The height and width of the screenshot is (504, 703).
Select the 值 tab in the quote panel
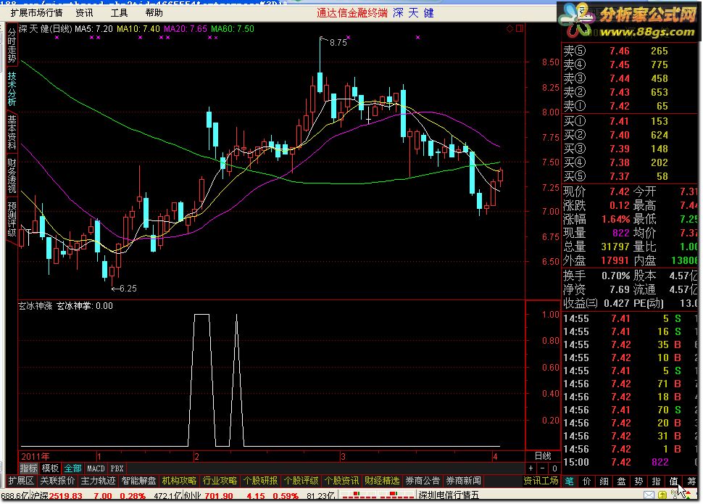click(673, 481)
